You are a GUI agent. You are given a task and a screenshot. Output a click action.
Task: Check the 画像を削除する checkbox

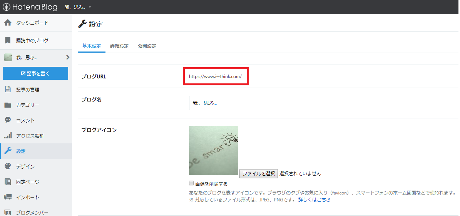(191, 183)
